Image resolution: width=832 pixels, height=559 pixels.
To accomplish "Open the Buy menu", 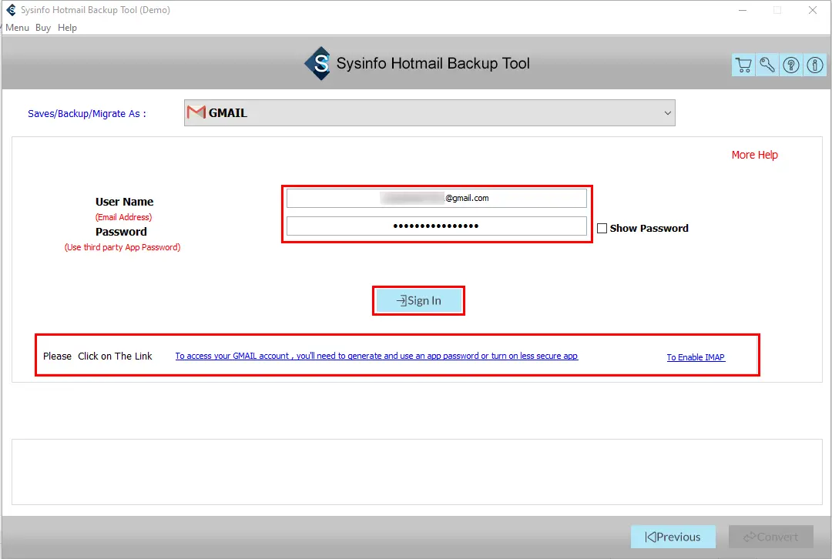I will point(43,28).
